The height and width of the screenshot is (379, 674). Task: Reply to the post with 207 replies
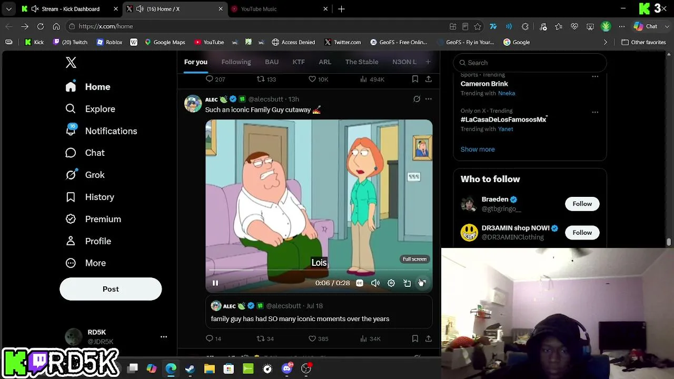[x=215, y=79]
